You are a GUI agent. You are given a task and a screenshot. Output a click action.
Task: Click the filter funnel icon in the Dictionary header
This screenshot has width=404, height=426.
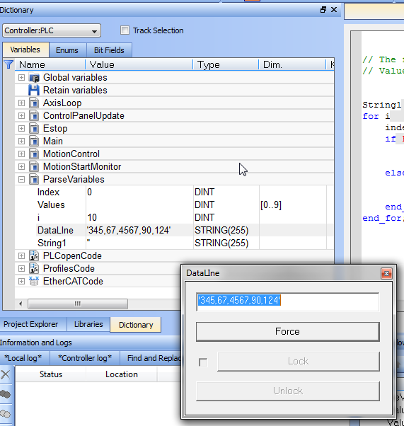(8, 64)
